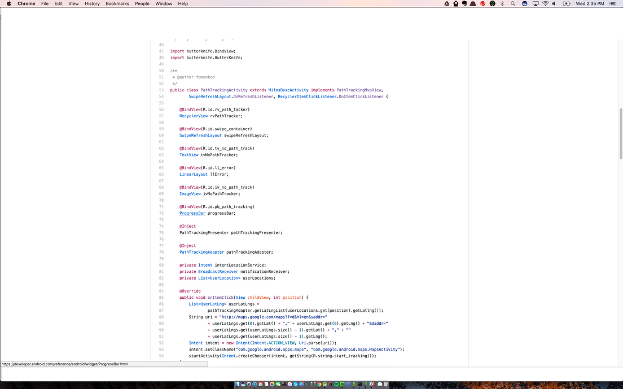Open the Edit menu
The height and width of the screenshot is (389, 623).
59,3
